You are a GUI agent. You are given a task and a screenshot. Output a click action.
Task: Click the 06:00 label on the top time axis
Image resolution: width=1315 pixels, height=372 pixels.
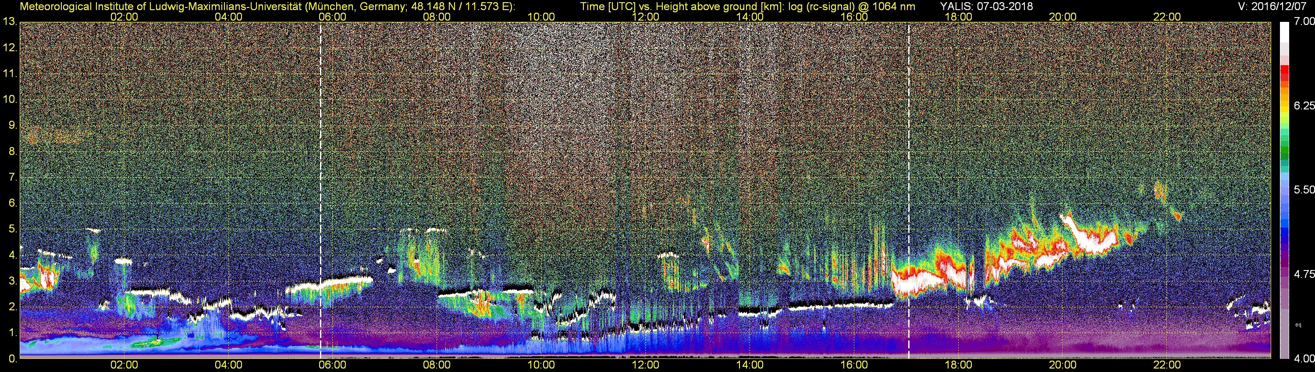332,17
